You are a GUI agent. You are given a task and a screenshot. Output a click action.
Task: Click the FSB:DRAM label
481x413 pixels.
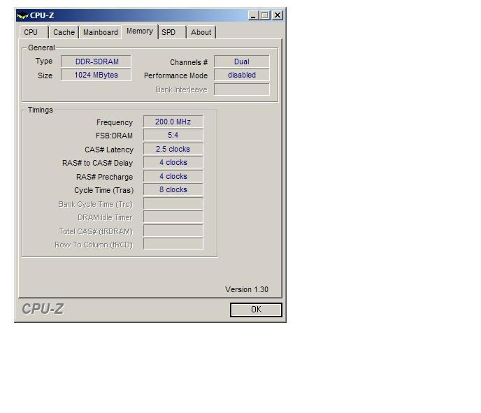[x=114, y=136]
